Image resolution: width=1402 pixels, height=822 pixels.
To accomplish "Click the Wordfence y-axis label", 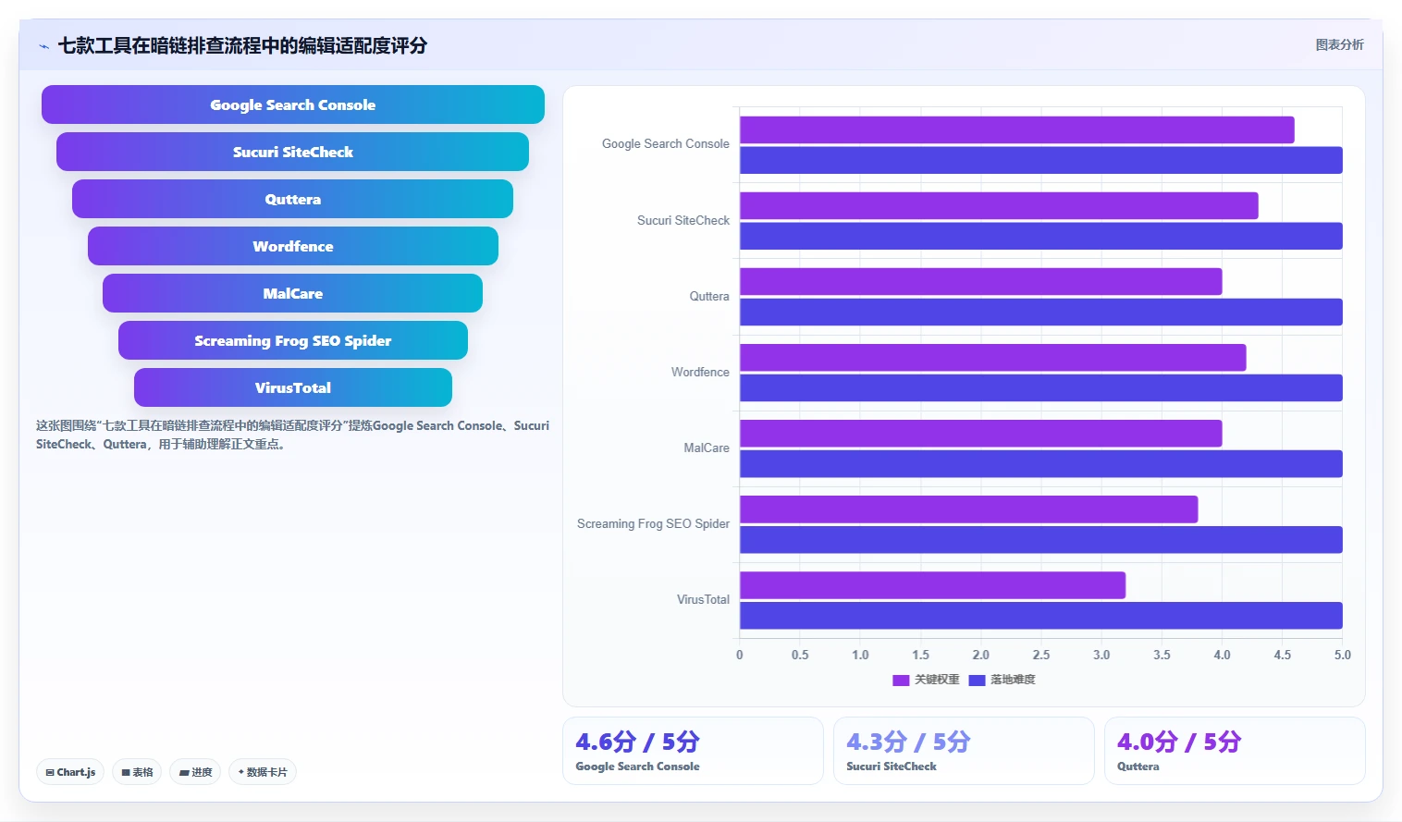I will (x=700, y=372).
